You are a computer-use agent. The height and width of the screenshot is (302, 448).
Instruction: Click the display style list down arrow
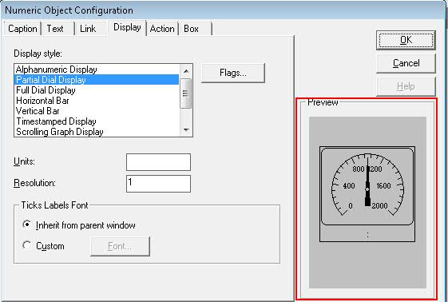pos(186,130)
